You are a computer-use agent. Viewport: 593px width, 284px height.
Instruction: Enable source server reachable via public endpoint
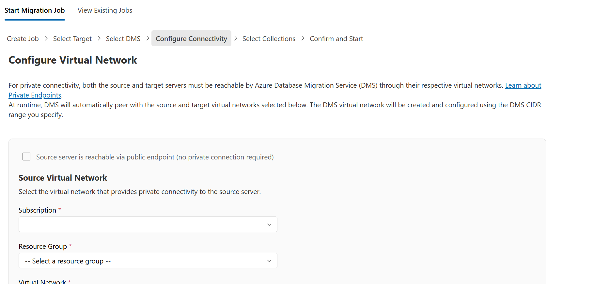click(26, 157)
